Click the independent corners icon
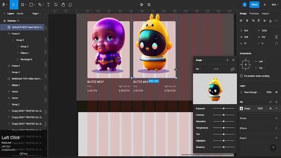The width and height of the screenshot is (281, 158). pyautogui.click(x=276, y=43)
